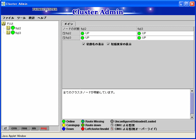Click the CIMによる監視 legend icon
The image size is (196, 139).
[112, 125]
